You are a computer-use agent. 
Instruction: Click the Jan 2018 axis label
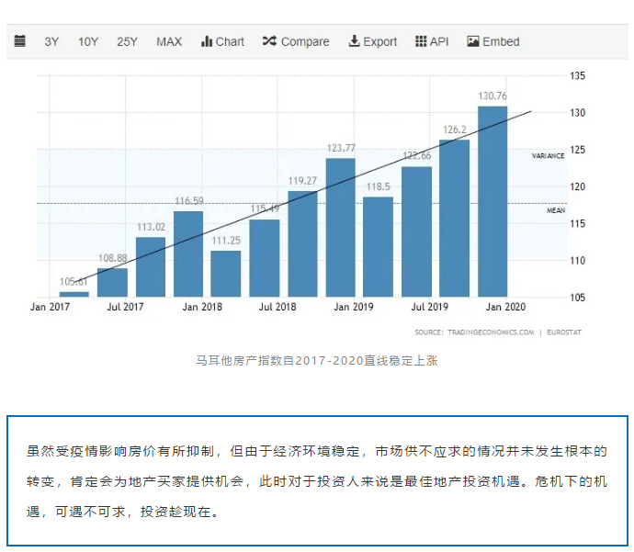(x=202, y=307)
